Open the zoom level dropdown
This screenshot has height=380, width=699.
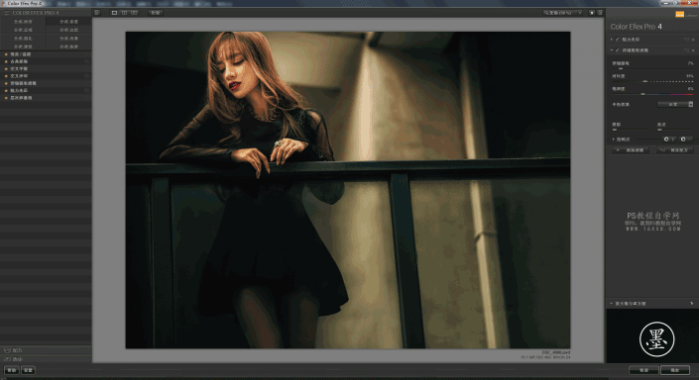562,13
